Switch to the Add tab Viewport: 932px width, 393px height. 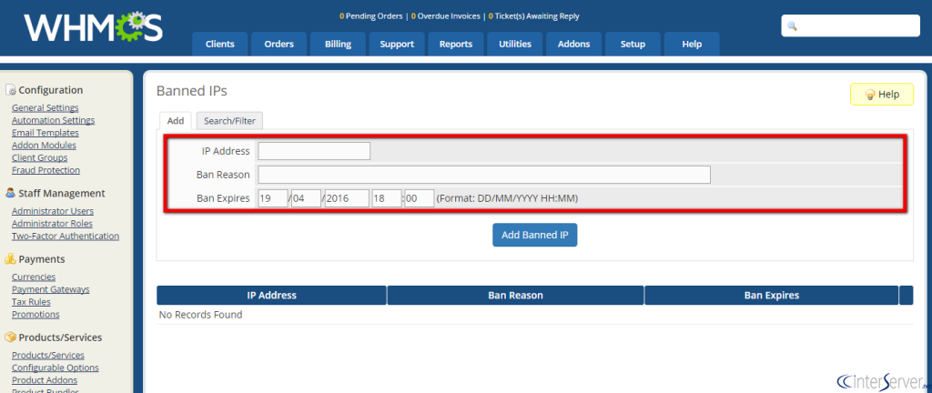pyautogui.click(x=176, y=120)
